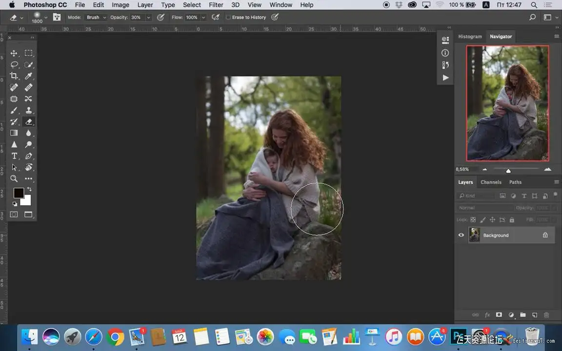
Task: Create a new layer icon
Action: [x=535, y=315]
